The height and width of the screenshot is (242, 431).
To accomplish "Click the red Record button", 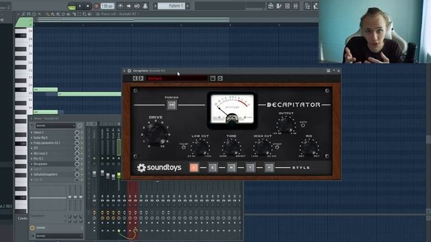I will click(x=96, y=6).
